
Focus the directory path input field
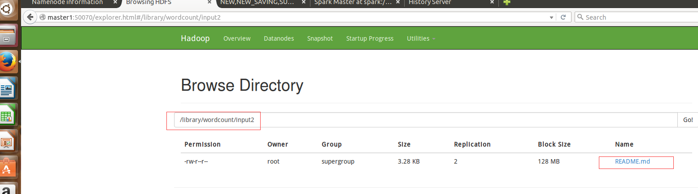pyautogui.click(x=426, y=120)
